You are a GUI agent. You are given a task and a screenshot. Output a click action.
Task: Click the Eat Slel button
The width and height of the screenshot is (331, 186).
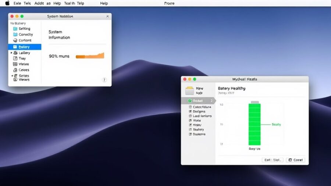[273, 160]
